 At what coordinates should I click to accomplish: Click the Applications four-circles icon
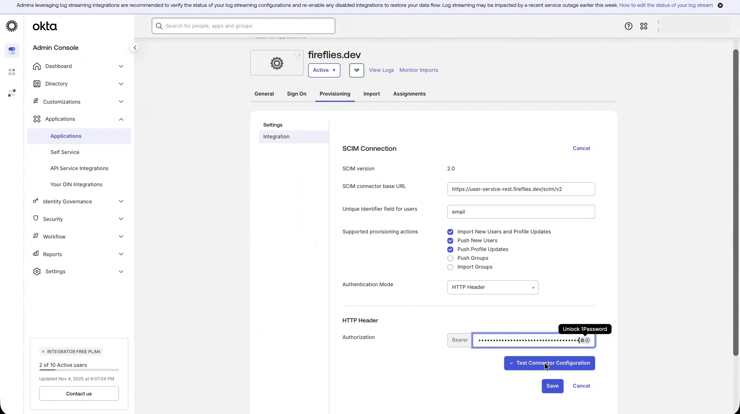coord(37,119)
